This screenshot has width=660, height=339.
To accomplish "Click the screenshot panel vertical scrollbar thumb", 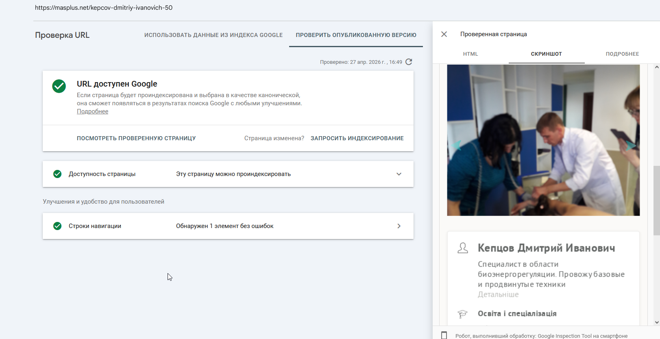I will [x=656, y=200].
